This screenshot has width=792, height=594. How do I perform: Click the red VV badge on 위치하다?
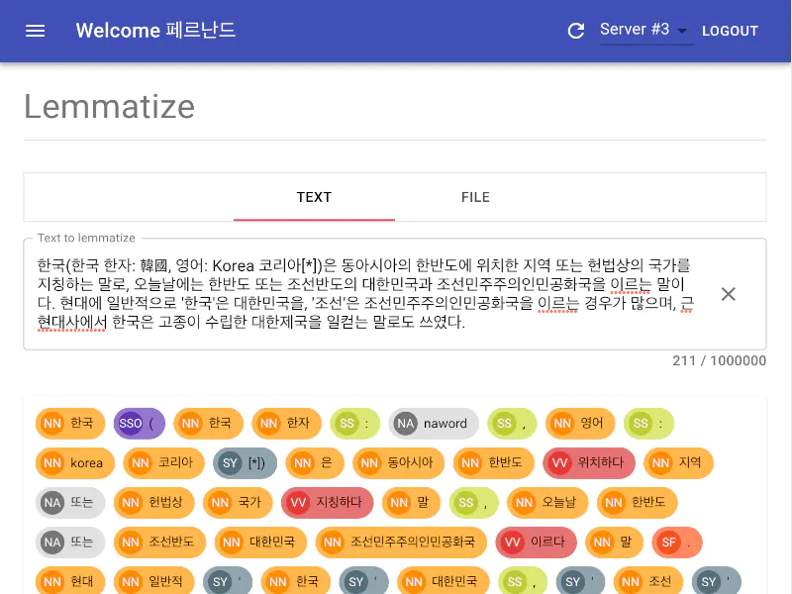559,462
